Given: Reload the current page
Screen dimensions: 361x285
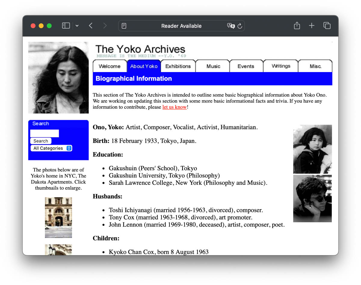Looking at the screenshot, I should click(240, 26).
